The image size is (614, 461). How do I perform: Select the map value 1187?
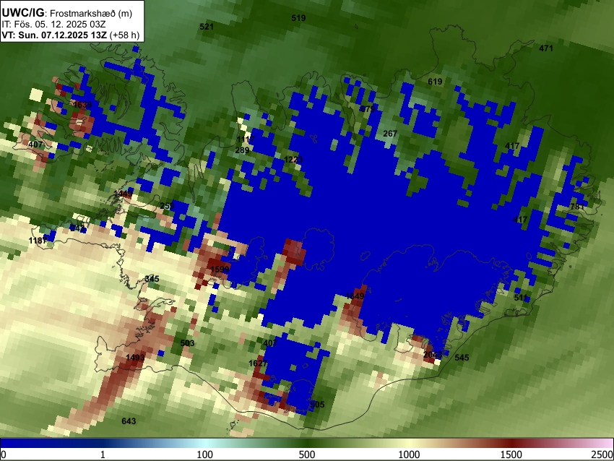38,240
